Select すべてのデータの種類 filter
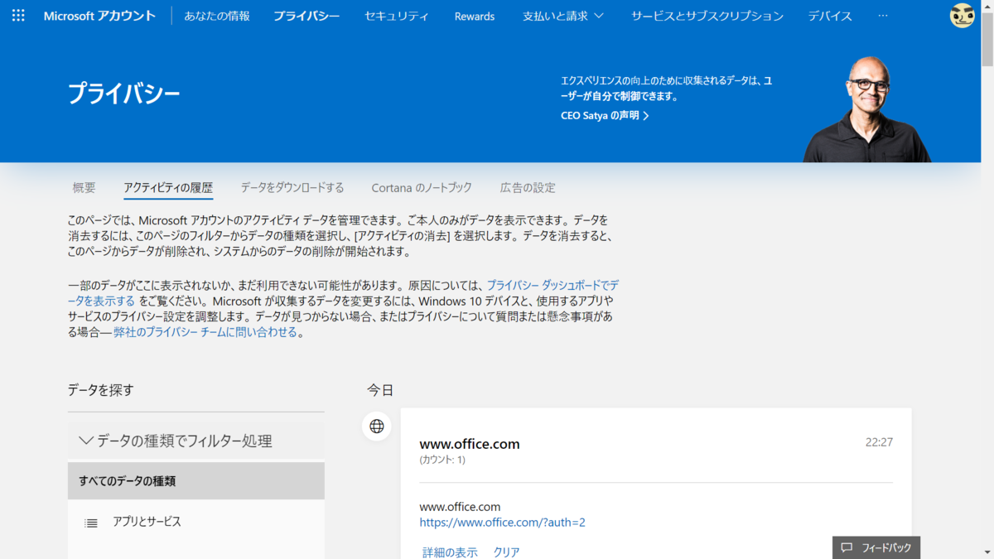 coord(196,481)
